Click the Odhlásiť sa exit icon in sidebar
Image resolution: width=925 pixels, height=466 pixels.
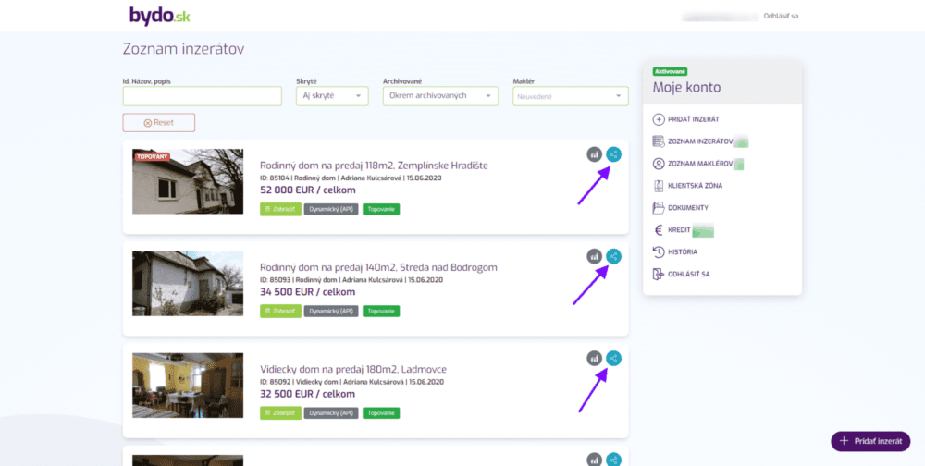[659, 275]
